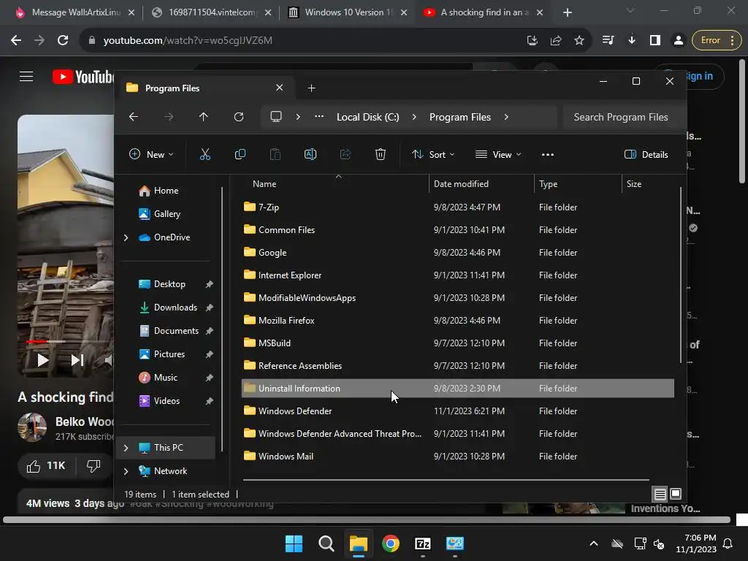
Task: Select Program Files Explorer tab
Action: (205, 88)
